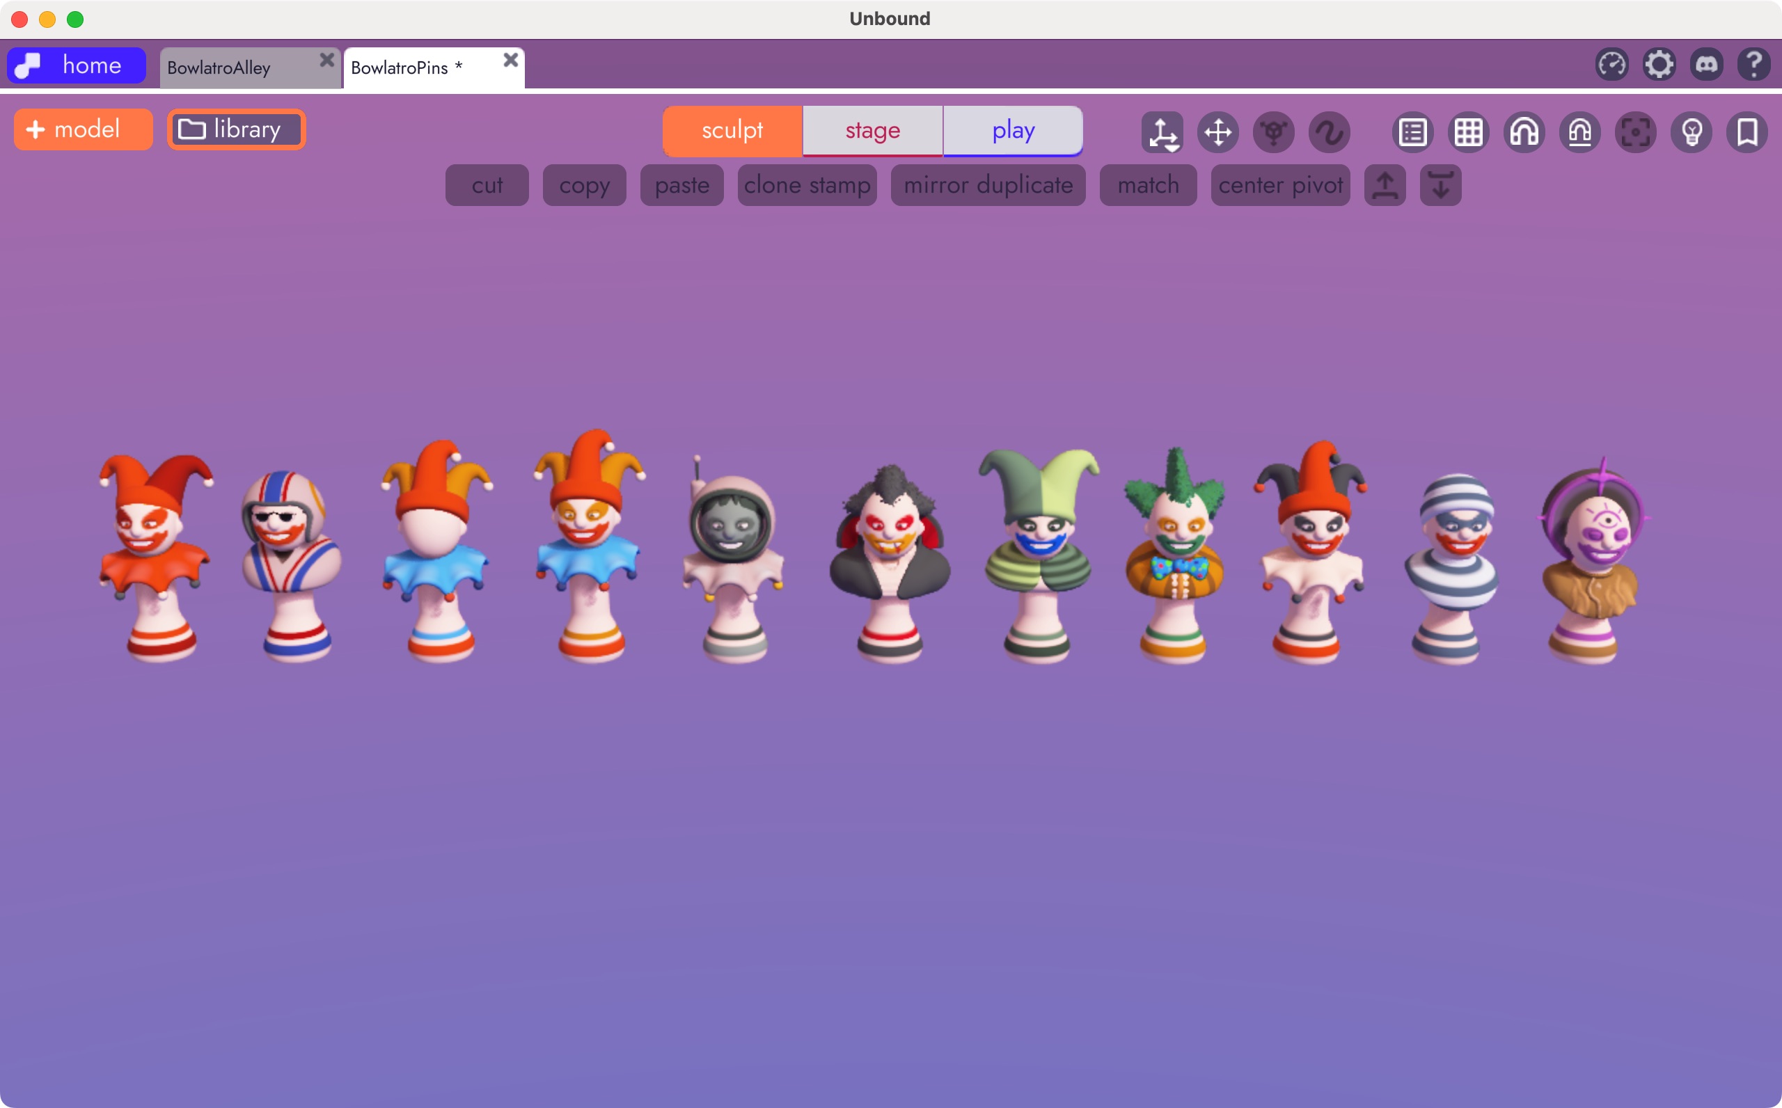
Task: Open the library folder button
Action: tap(236, 129)
